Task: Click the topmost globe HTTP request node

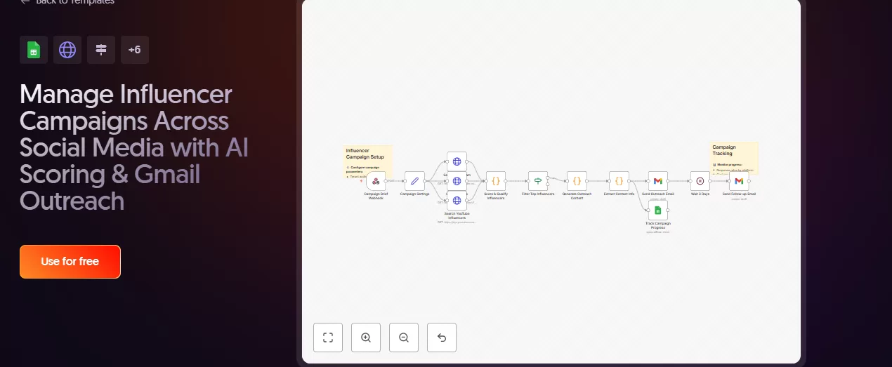Action: tap(457, 161)
